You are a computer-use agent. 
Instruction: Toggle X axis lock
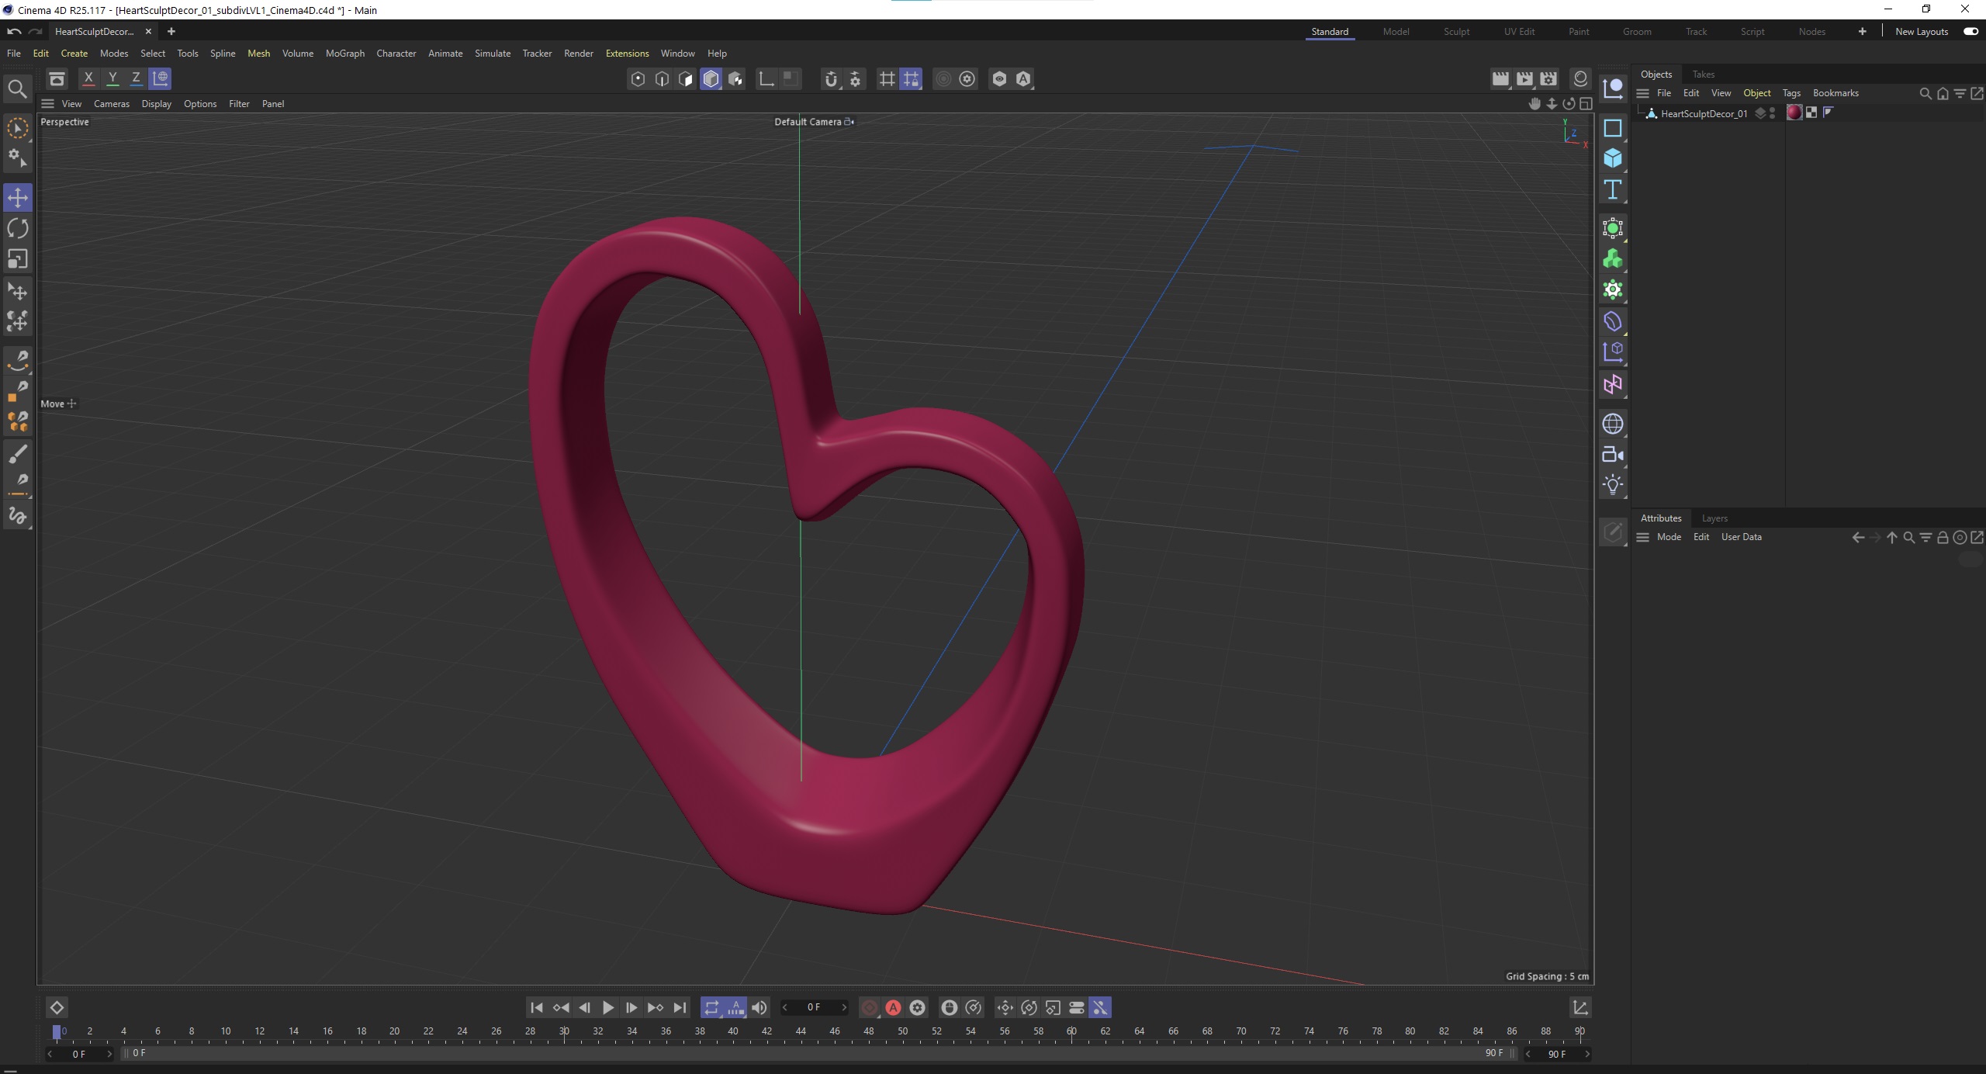tap(88, 78)
